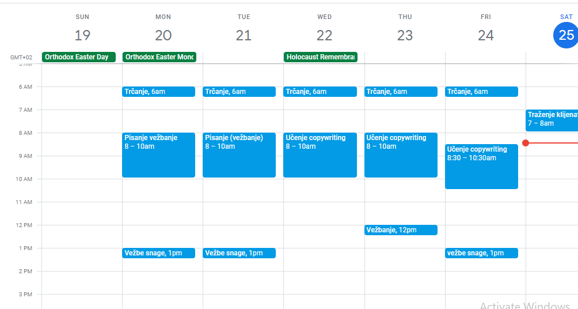Viewport: 578px width, 309px height.
Task: Click the GMT+02 timezone label
Action: tap(20, 58)
